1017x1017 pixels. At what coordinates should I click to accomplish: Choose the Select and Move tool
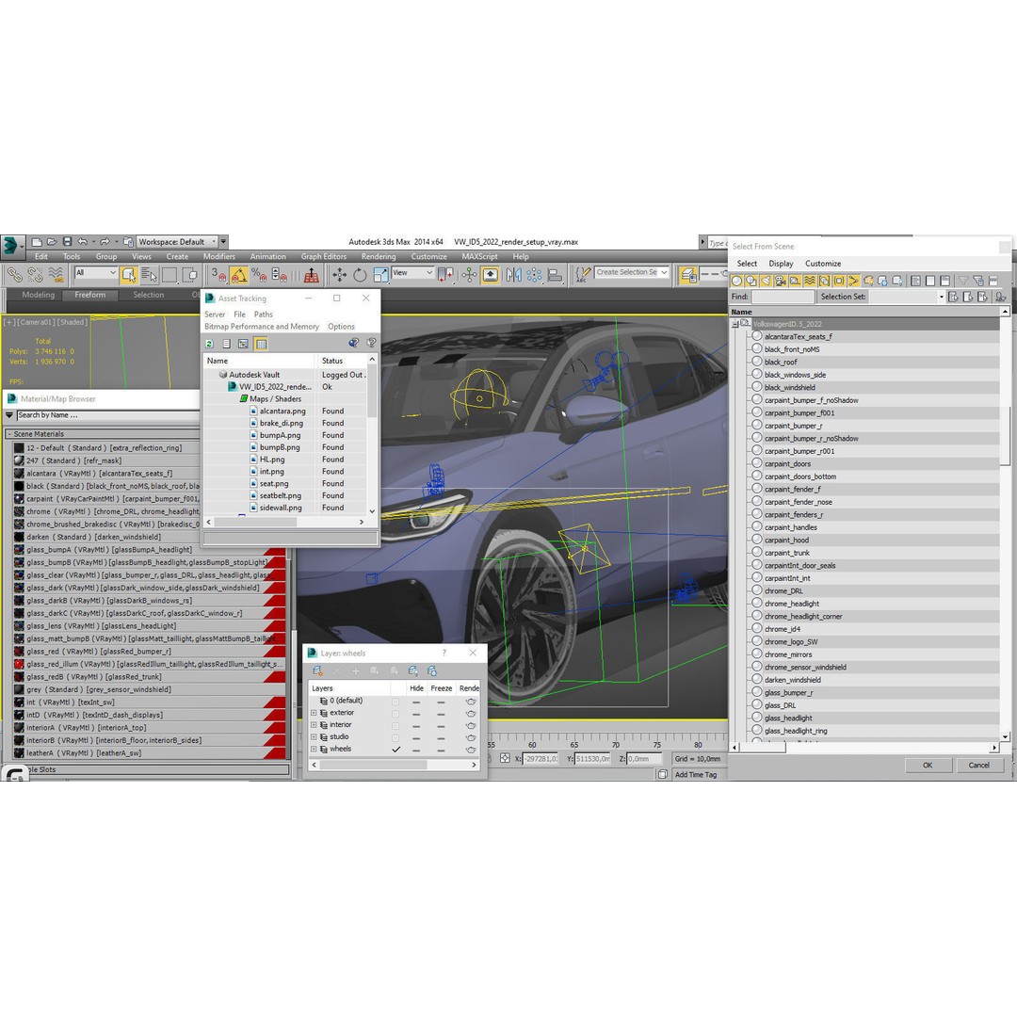(x=339, y=275)
